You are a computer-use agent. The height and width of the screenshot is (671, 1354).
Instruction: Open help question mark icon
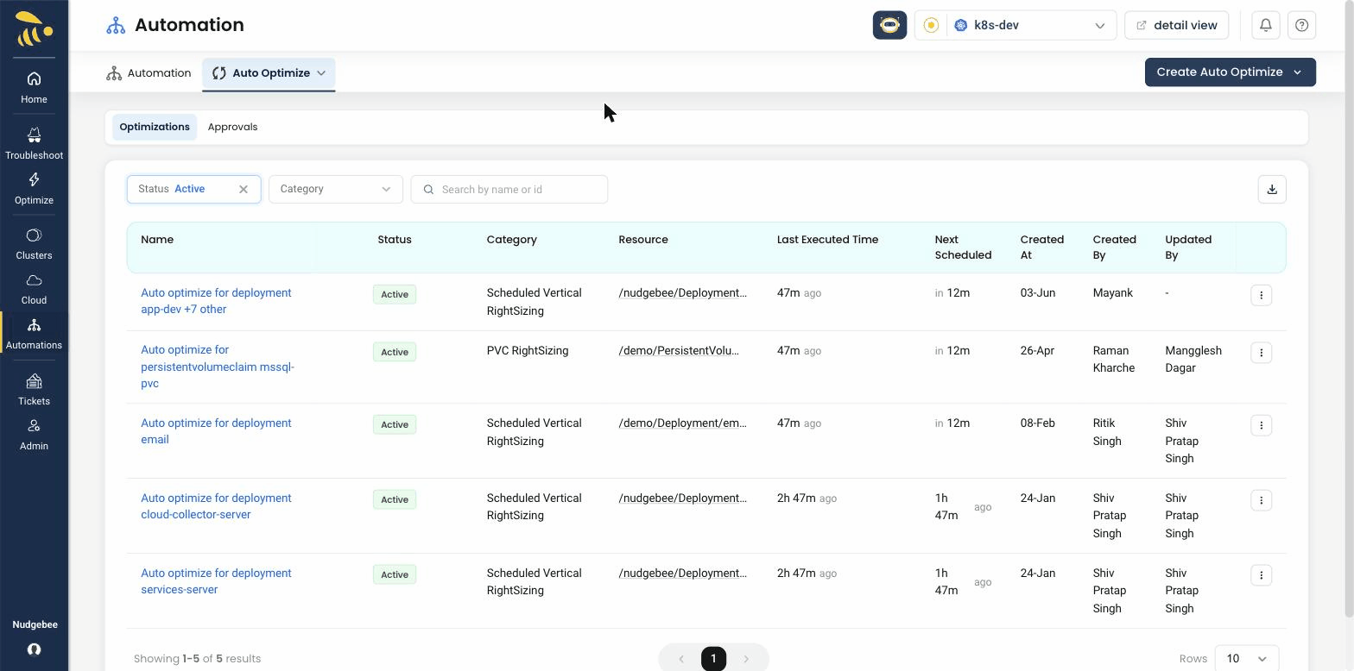1301,25
